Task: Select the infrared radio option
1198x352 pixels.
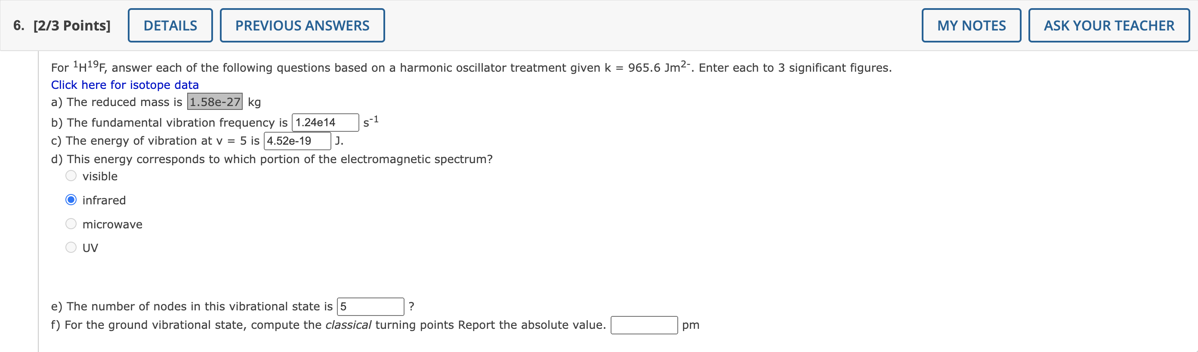Action: tap(71, 200)
